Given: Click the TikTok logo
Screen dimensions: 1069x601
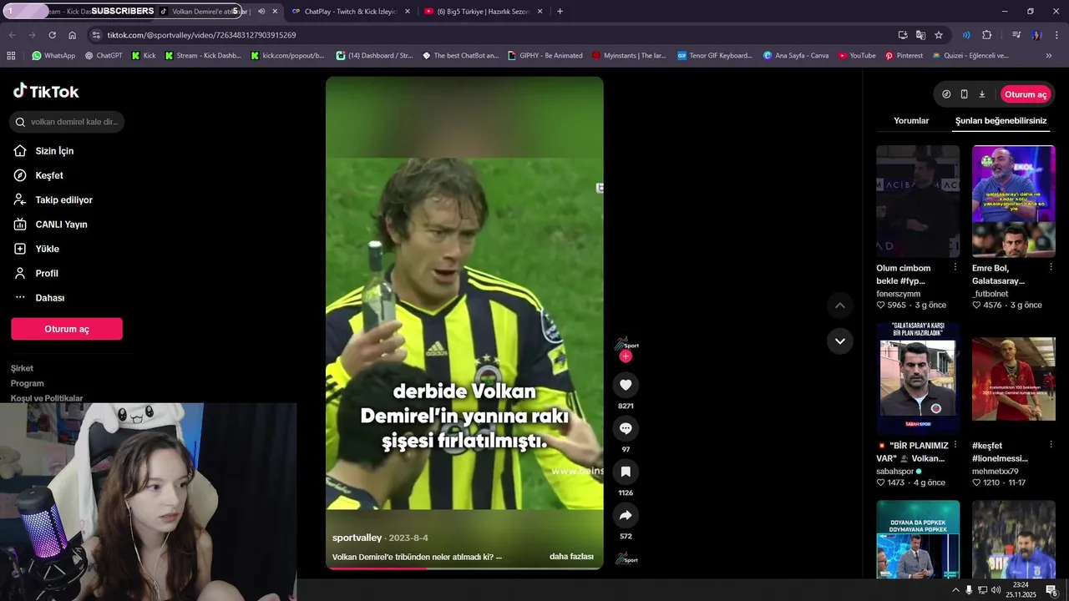Looking at the screenshot, I should click(x=46, y=92).
